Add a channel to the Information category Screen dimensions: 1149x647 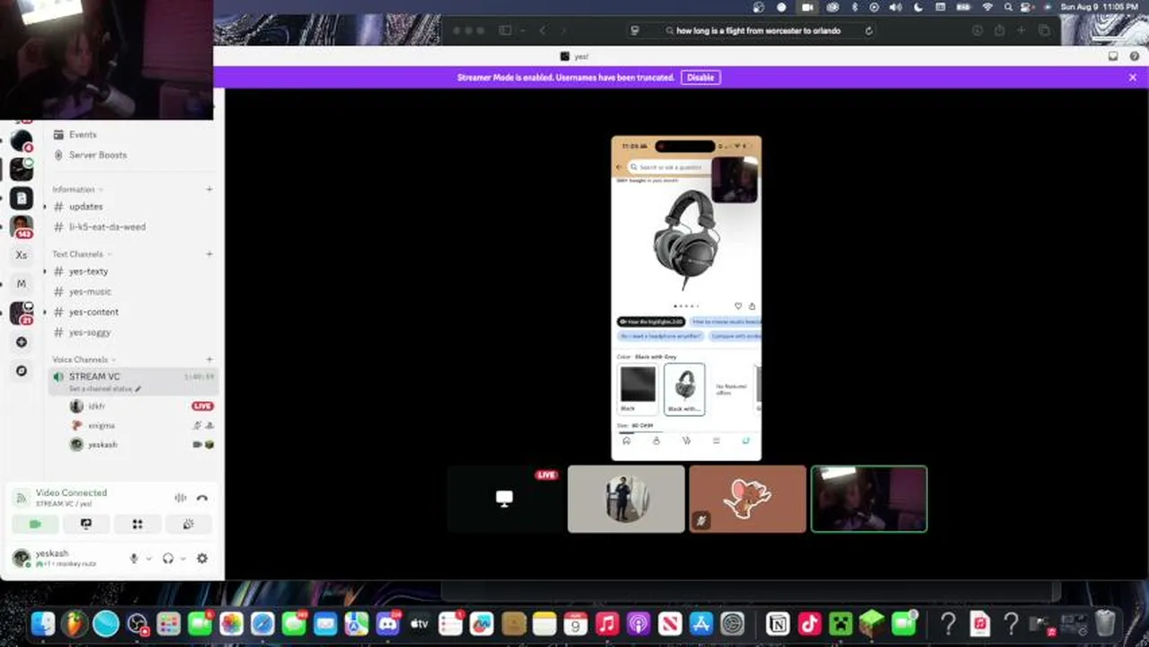[209, 190]
